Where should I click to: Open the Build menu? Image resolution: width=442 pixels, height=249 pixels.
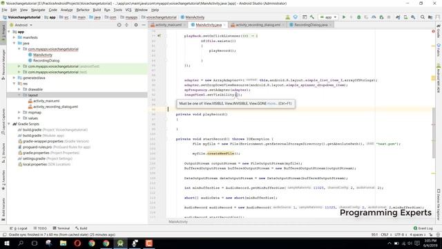[97, 10]
